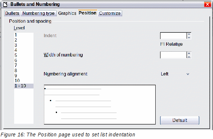The image size is (213, 139).
Task: Open the Numbering type tab
Action: pyautogui.click(x=38, y=13)
